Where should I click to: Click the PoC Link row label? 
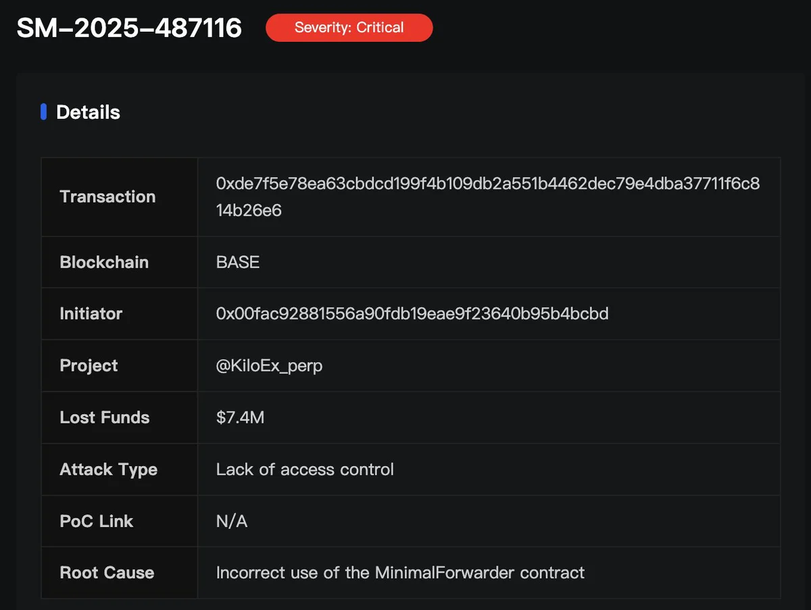tap(97, 522)
